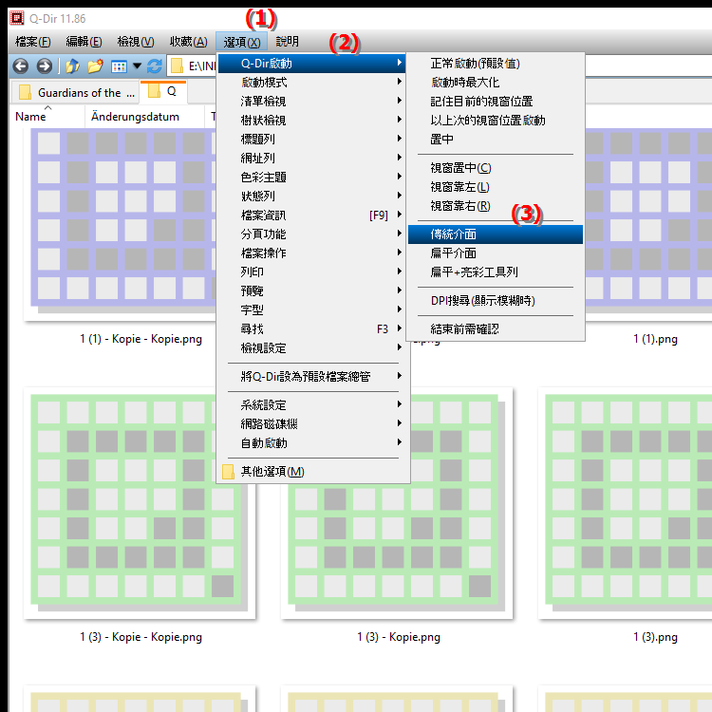Click the up-one-folder icon in toolbar

(72, 66)
